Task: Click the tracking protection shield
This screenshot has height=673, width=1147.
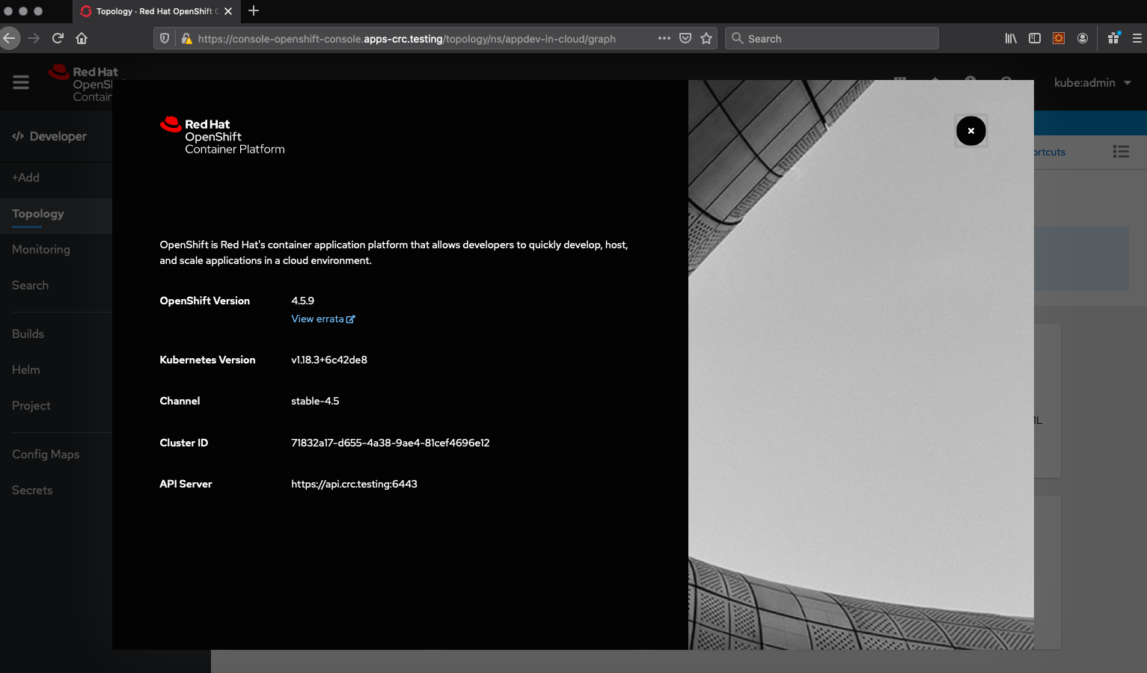Action: click(164, 38)
